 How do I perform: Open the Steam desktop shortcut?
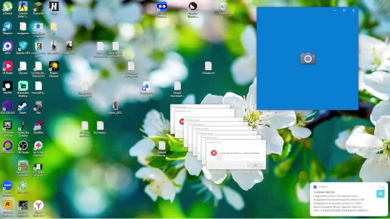tap(23, 106)
